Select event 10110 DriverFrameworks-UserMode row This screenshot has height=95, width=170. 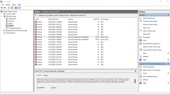click(x=72, y=39)
